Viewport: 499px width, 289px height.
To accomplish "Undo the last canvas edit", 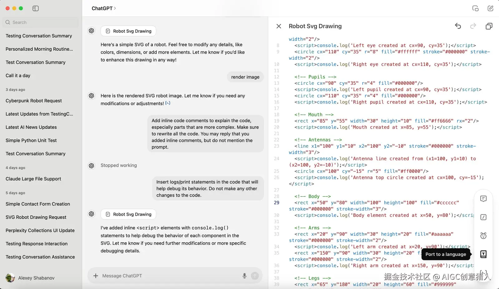I will [458, 26].
